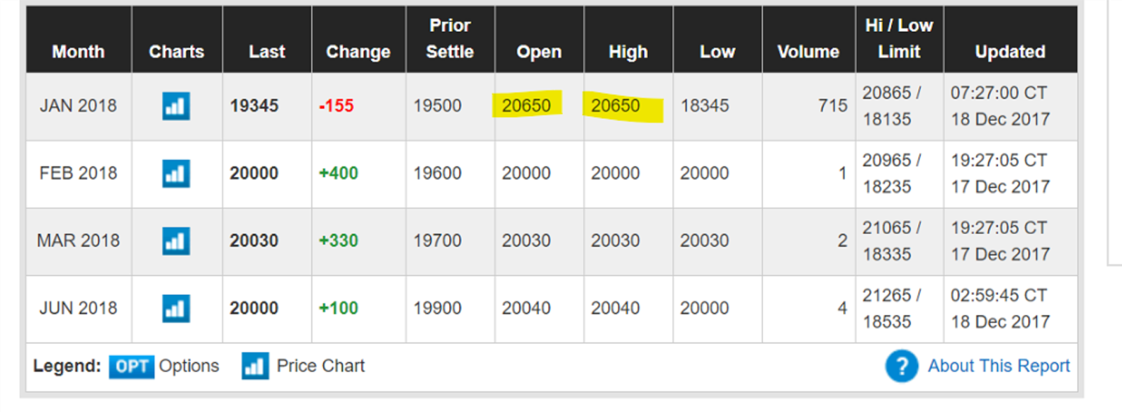Select the highlighted High value 20650
Screen dimensions: 1122x412
pyautogui.click(x=615, y=106)
